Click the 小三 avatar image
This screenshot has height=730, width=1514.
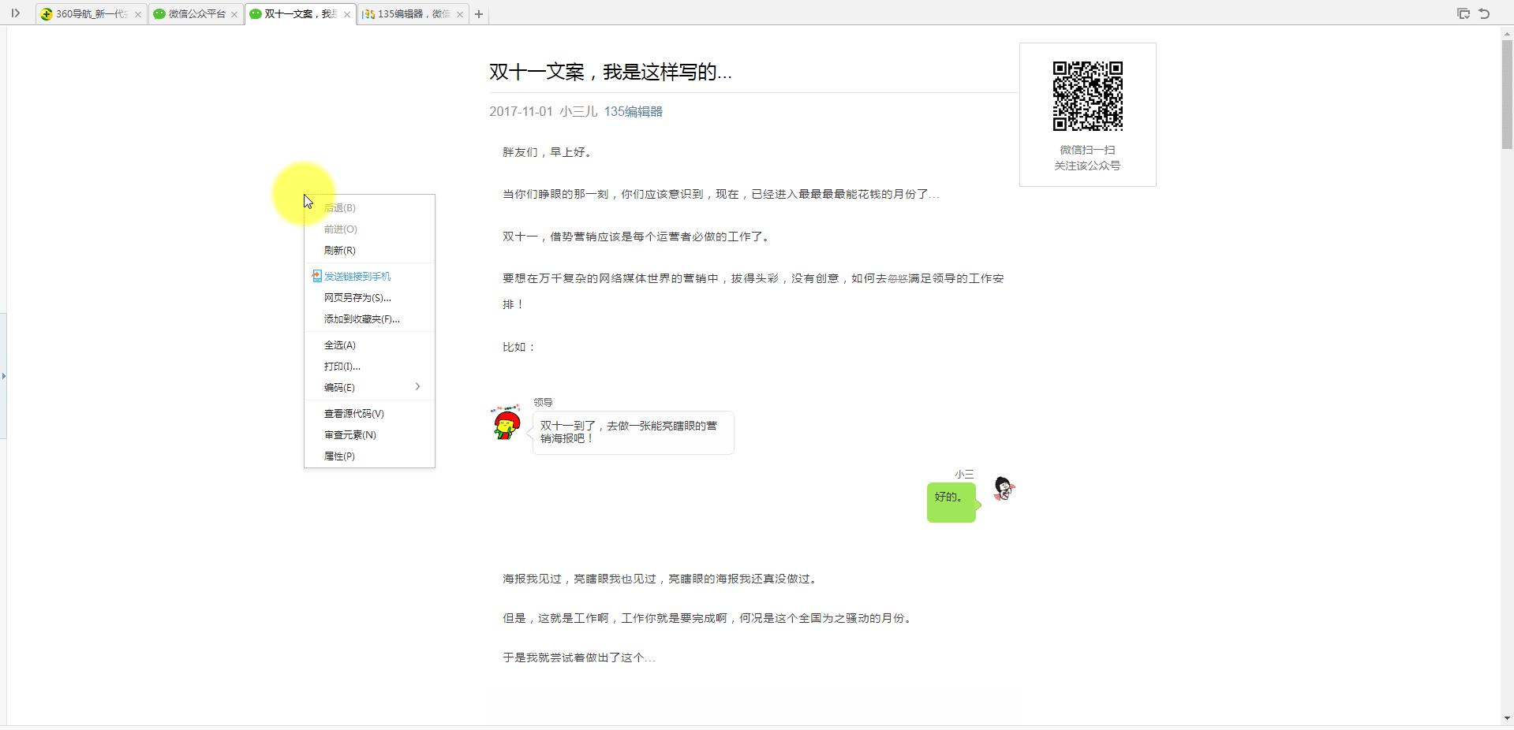click(1004, 489)
